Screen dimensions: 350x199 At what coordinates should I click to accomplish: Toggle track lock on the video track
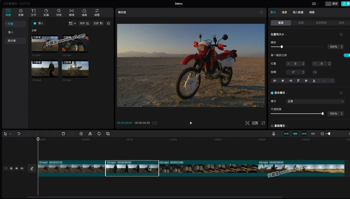coord(11,168)
